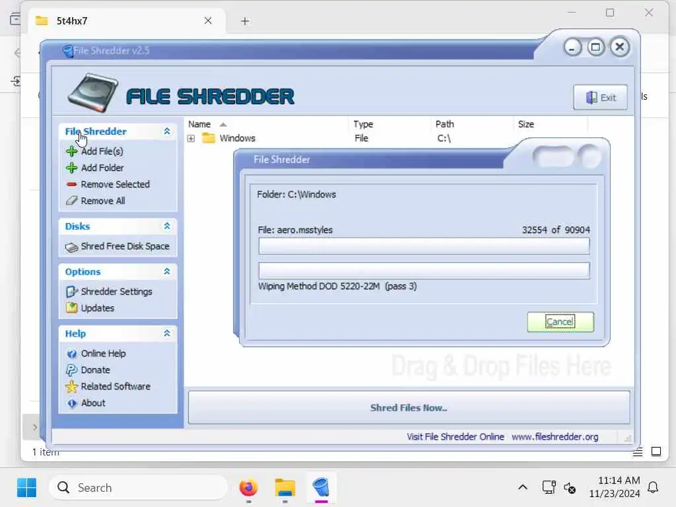Click the green plus beside Add File(s)

point(71,151)
